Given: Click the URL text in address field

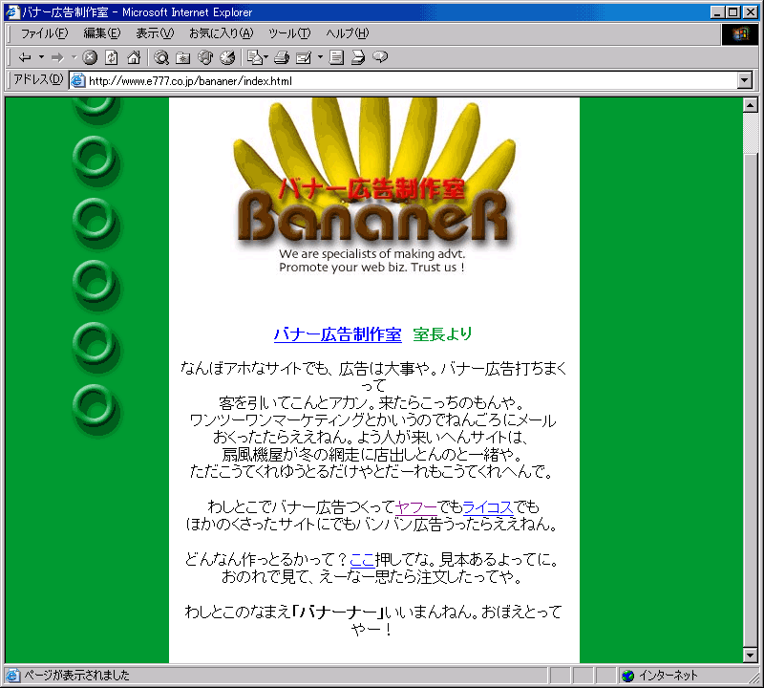Looking at the screenshot, I should click(x=190, y=81).
